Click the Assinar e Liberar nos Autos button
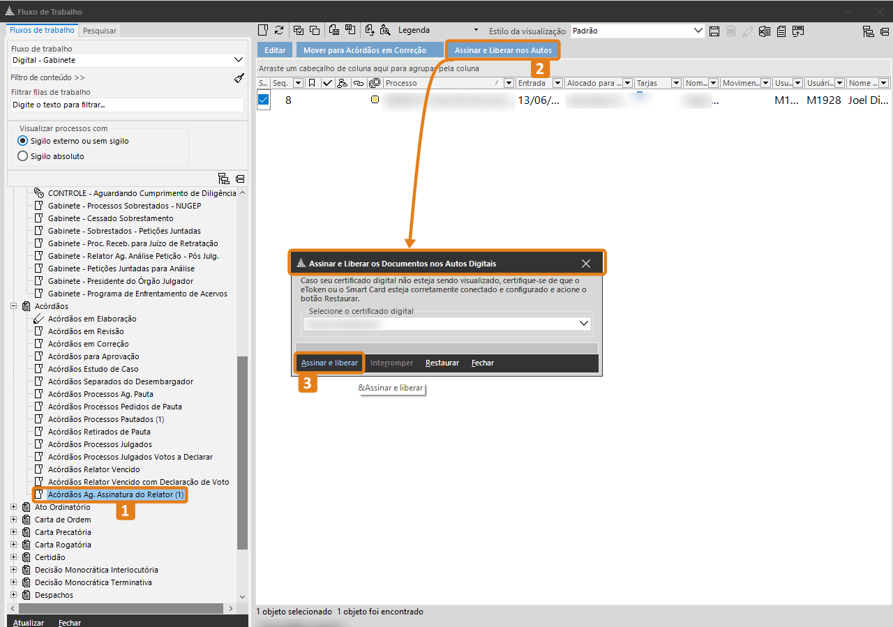This screenshot has height=627, width=893. point(503,50)
